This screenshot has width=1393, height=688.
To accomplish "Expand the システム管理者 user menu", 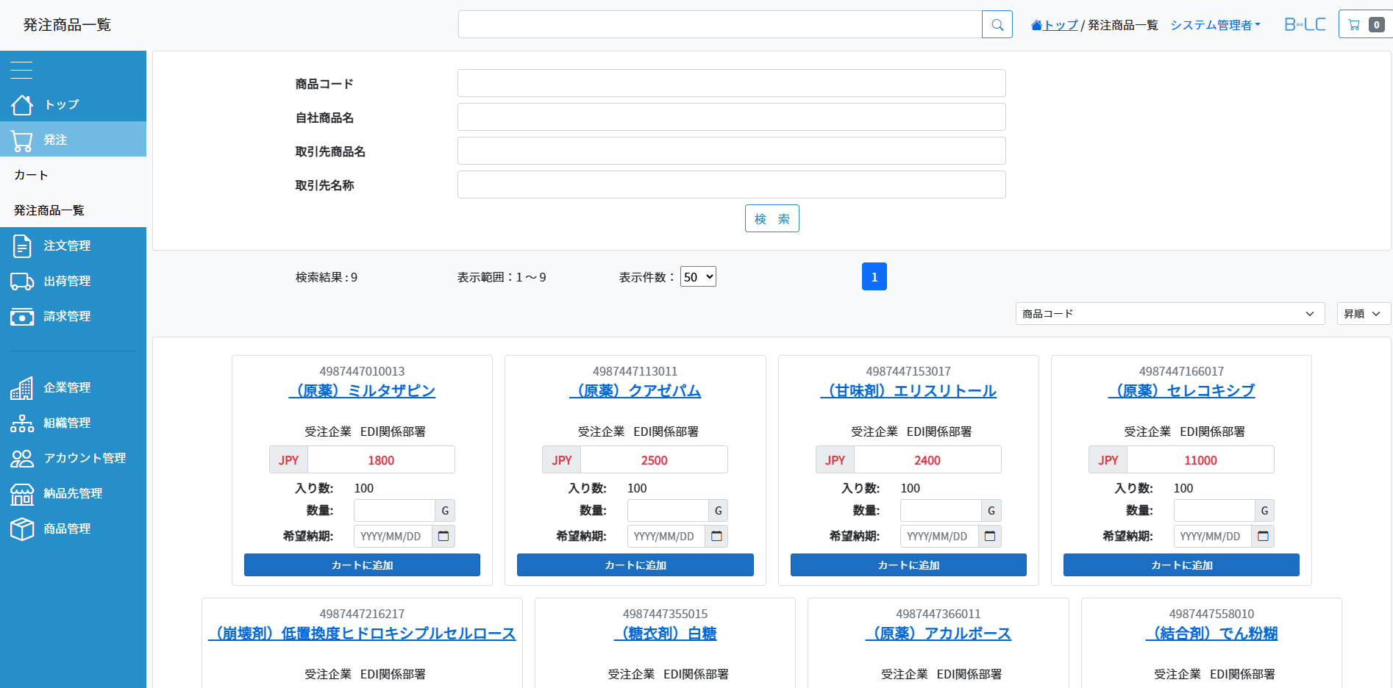I will pos(1215,25).
